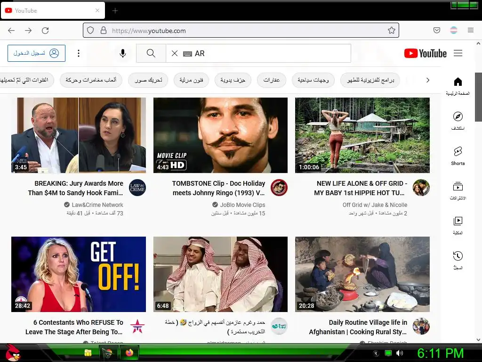Open Library in the sidebar
Screen dimensions: 482x362
pos(458,225)
